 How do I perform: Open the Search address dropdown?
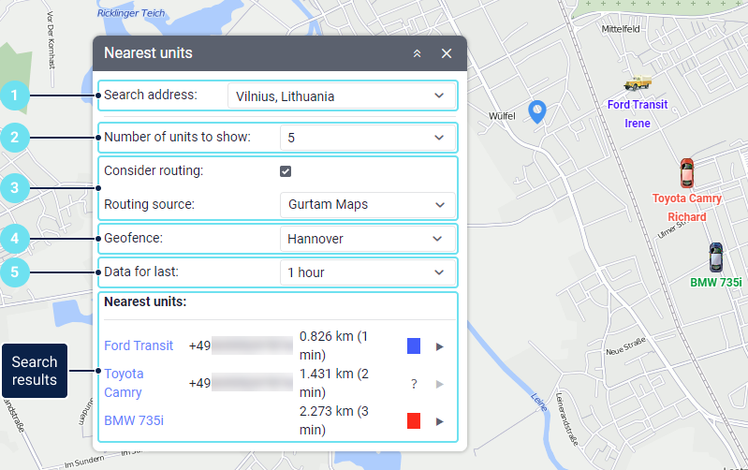pyautogui.click(x=341, y=95)
